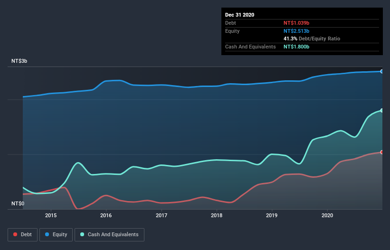Image resolution: width=390 pixels, height=250 pixels.
Task: Click Cash And Equivalents label in tooltip
Action: coord(250,47)
